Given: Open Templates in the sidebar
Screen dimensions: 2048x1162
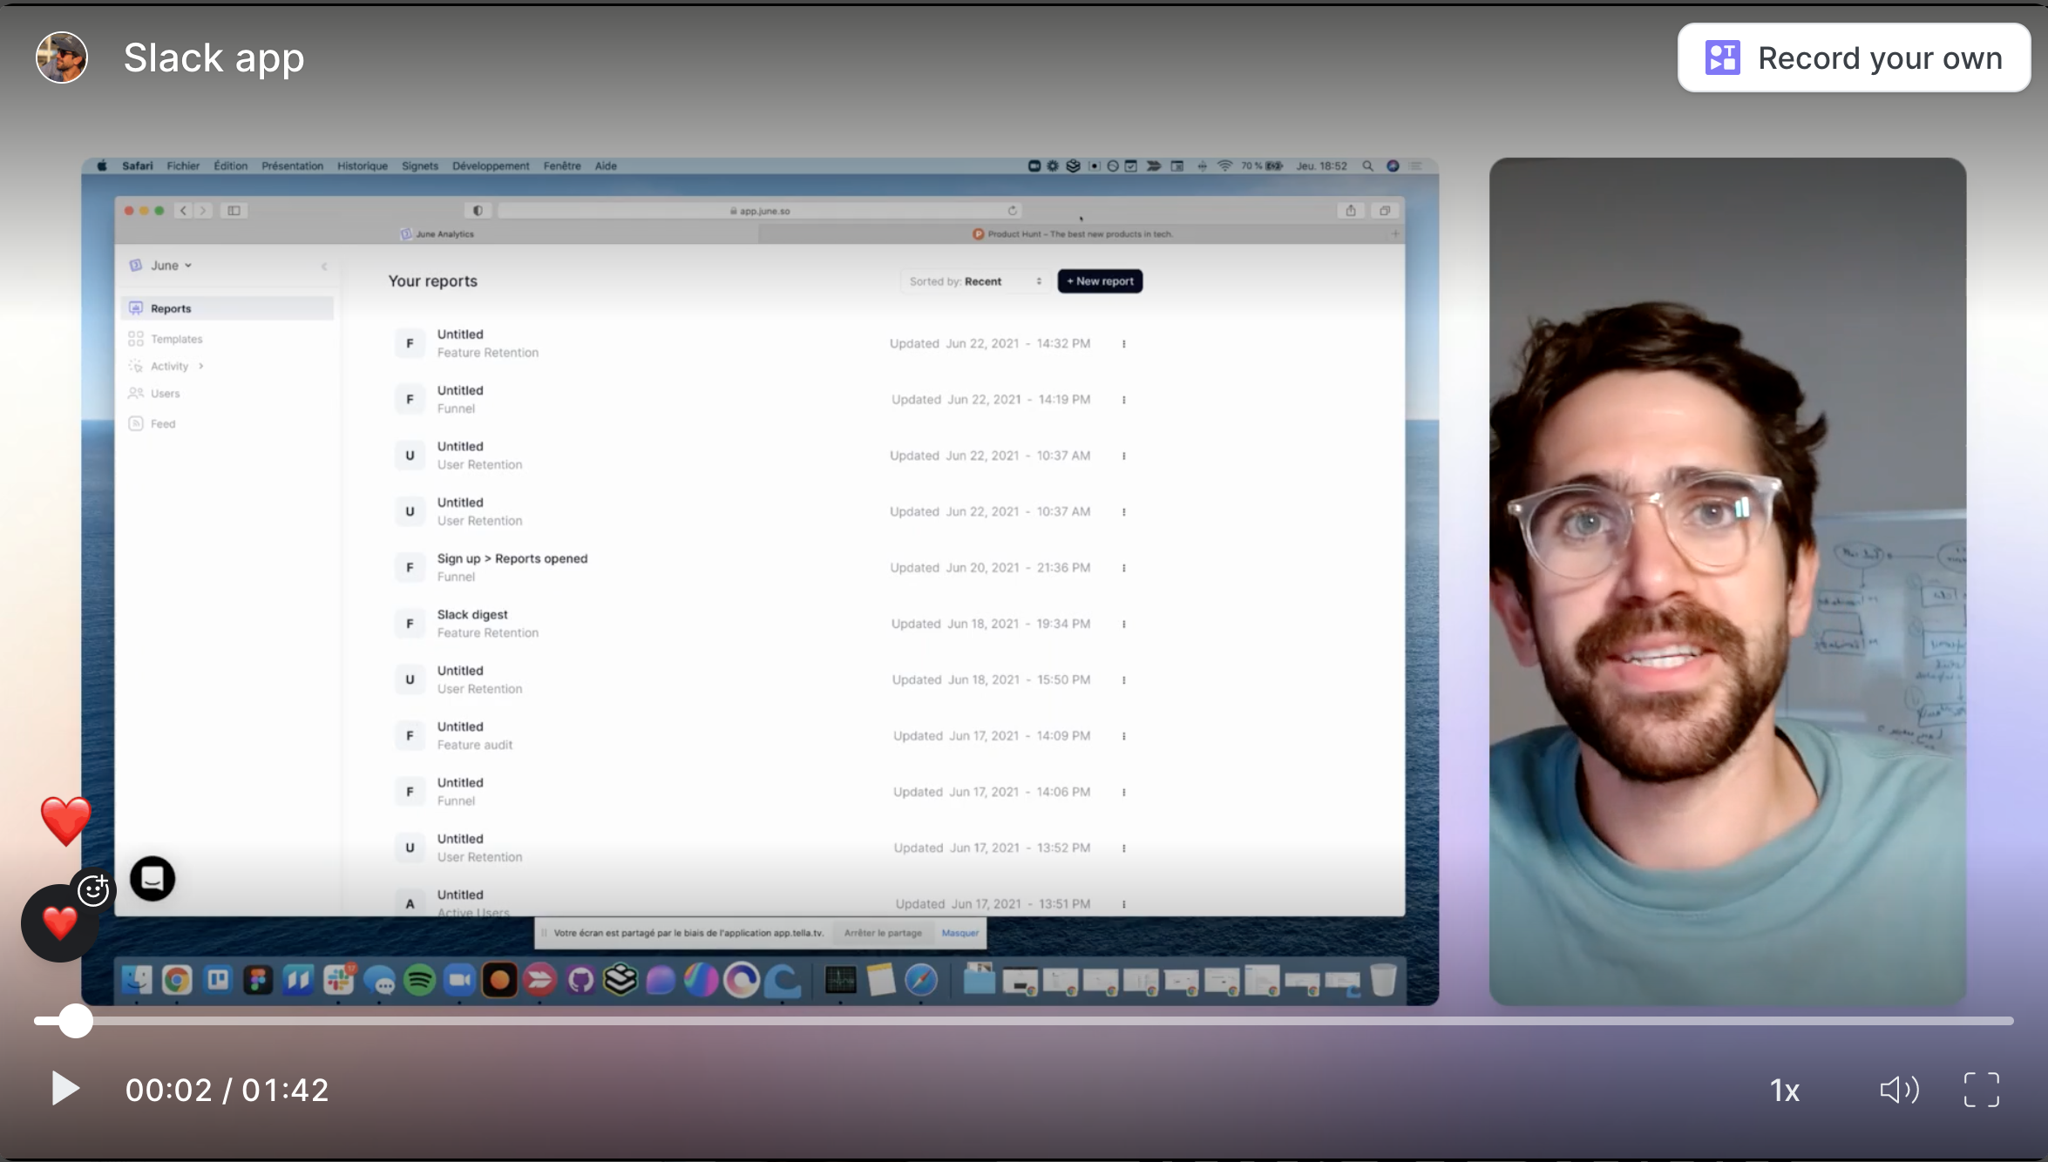Looking at the screenshot, I should point(176,339).
